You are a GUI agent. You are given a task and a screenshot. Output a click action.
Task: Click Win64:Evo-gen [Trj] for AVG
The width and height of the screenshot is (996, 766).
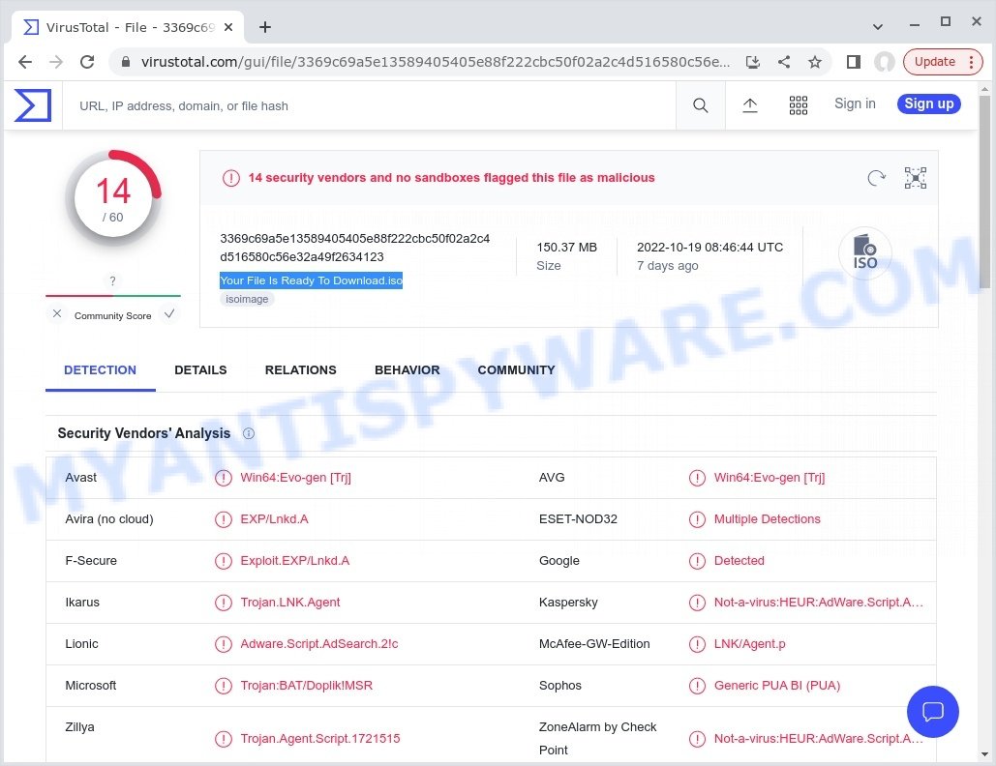pos(770,478)
